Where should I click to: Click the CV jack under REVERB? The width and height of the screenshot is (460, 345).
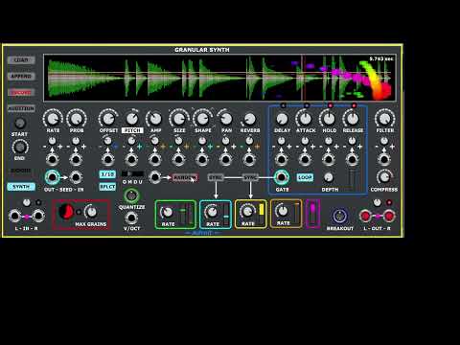[249, 159]
